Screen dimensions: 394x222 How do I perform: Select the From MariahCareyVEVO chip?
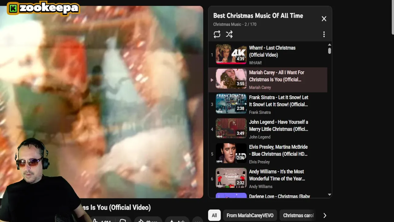pos(250,216)
